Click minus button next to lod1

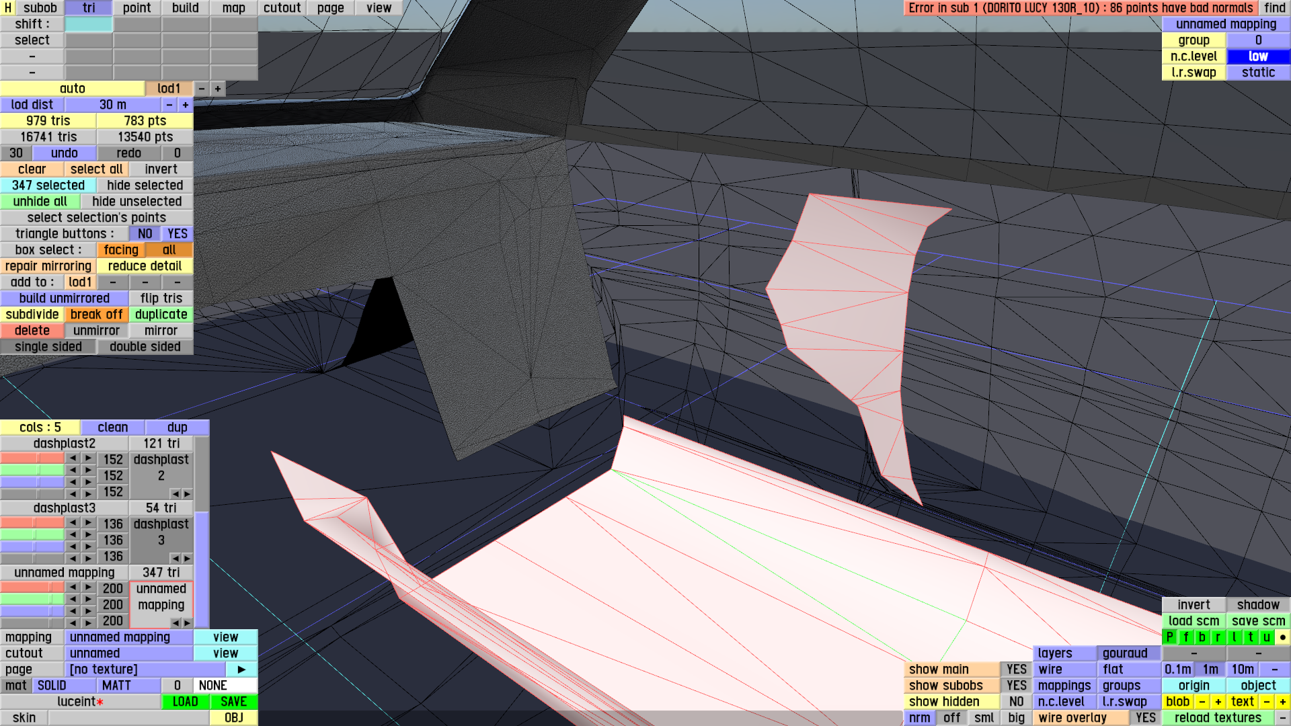pos(202,89)
